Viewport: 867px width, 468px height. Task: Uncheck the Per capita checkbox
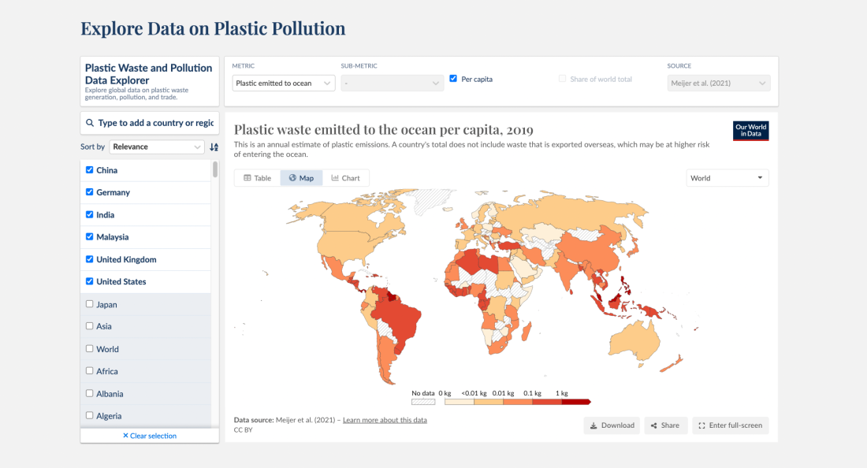453,79
